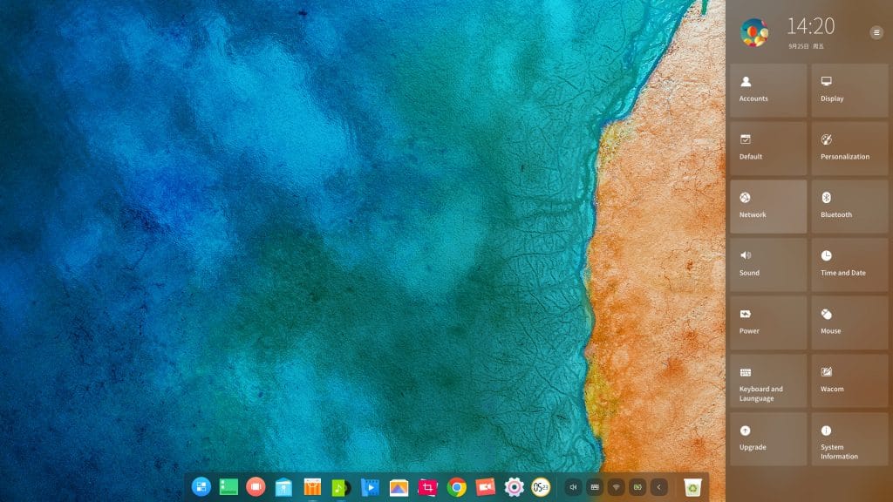Open the file manager dock icon
Screen dimensions: 893x502
283,487
